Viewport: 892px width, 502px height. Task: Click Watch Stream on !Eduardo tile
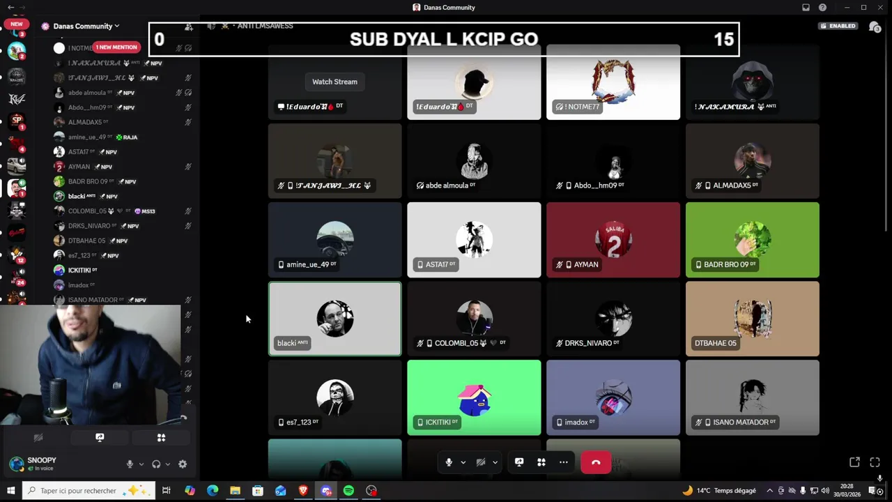click(x=334, y=82)
